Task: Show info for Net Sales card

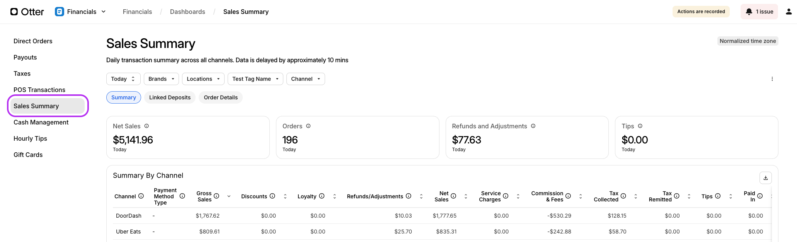Action: pos(146,126)
